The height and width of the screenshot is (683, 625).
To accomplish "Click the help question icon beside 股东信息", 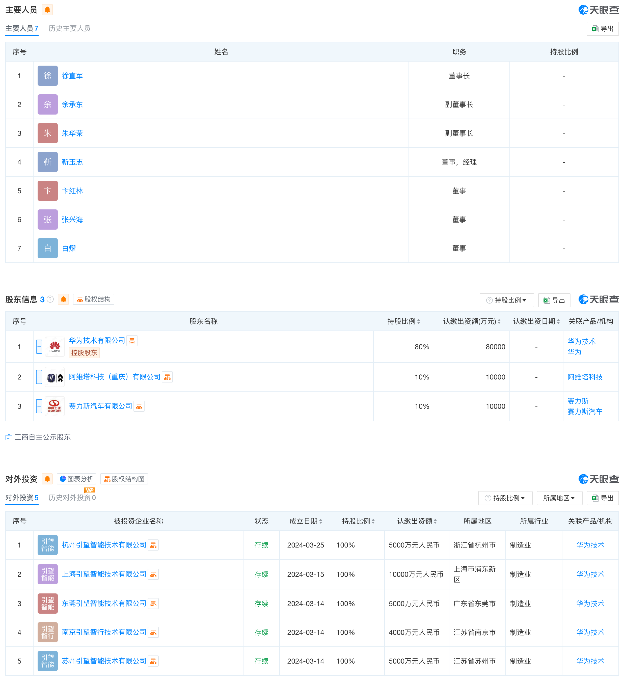I will point(50,299).
